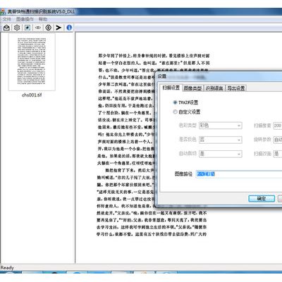Select the TWAIN设置 radio button
282x282 pixels.
point(175,102)
